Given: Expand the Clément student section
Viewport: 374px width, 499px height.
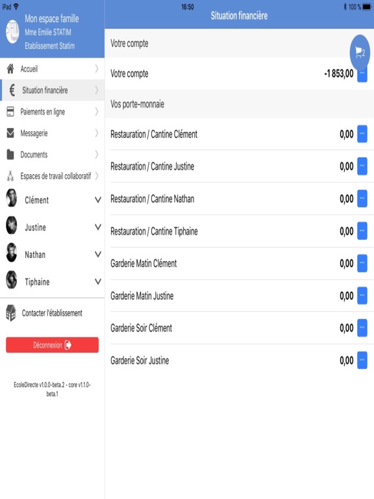Looking at the screenshot, I should 52,200.
